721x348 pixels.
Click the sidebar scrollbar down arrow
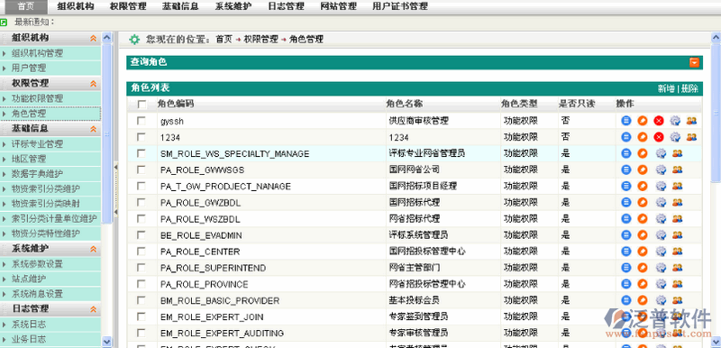106,342
